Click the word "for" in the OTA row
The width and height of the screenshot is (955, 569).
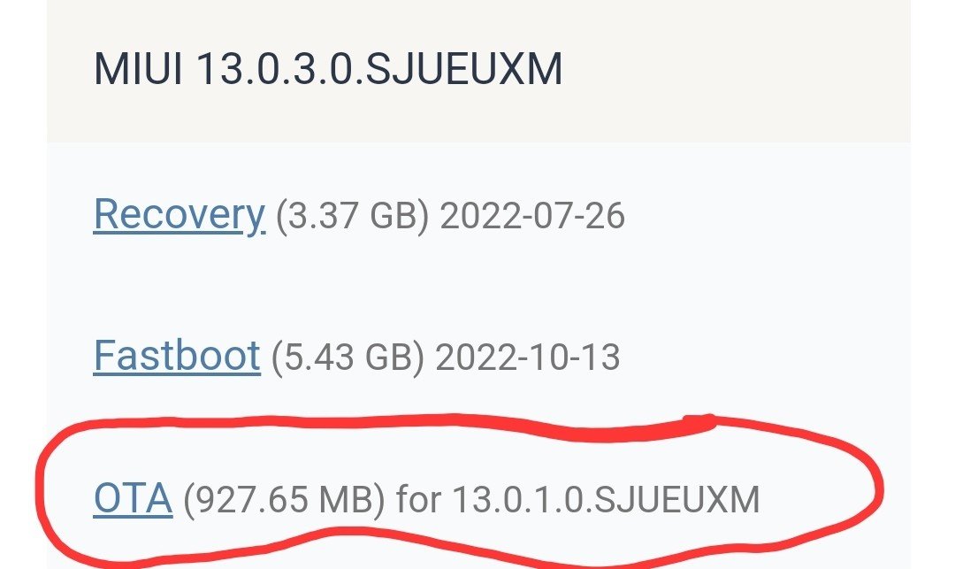coord(419,501)
